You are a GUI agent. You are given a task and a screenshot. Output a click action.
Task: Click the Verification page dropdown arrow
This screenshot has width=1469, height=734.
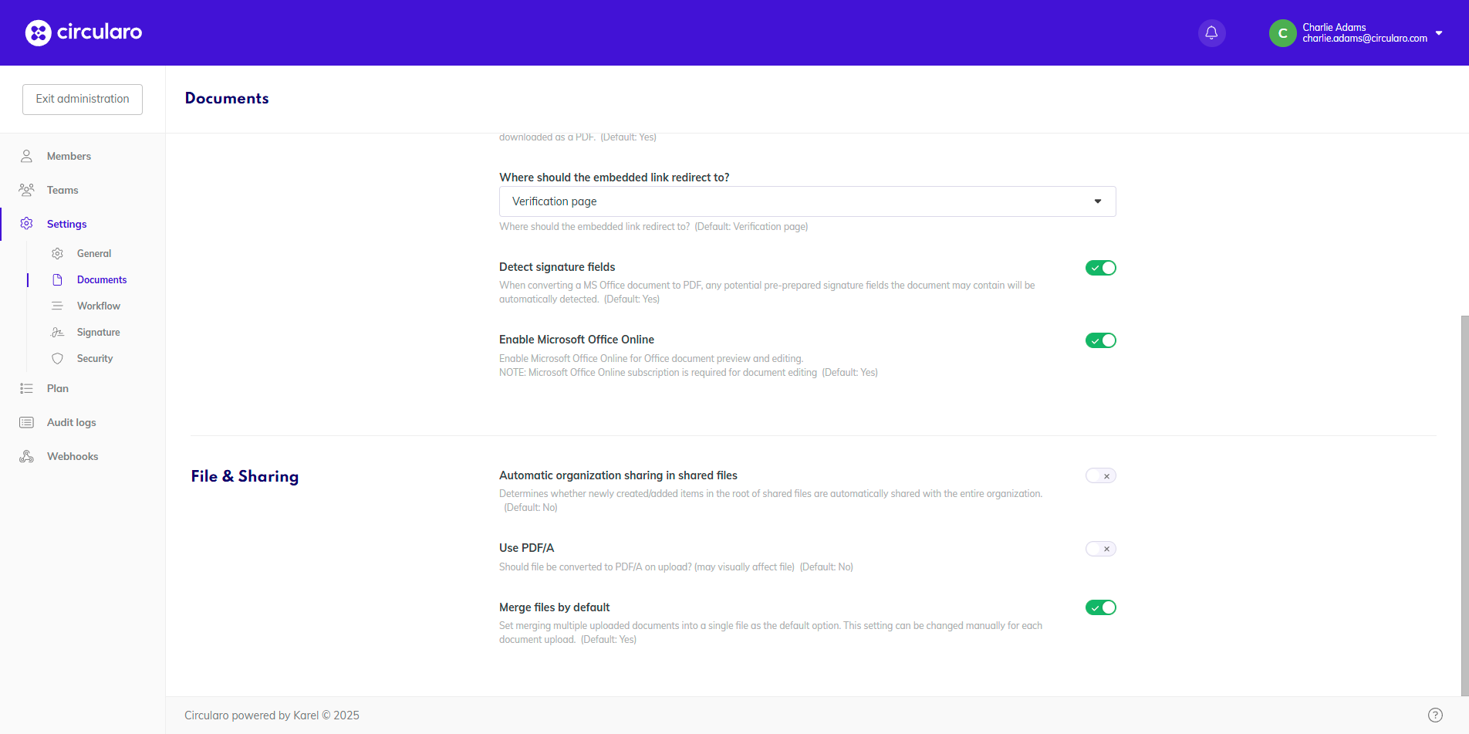[x=1097, y=201]
